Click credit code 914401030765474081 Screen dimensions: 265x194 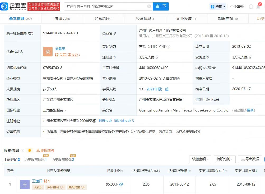pyautogui.click(x=61, y=33)
